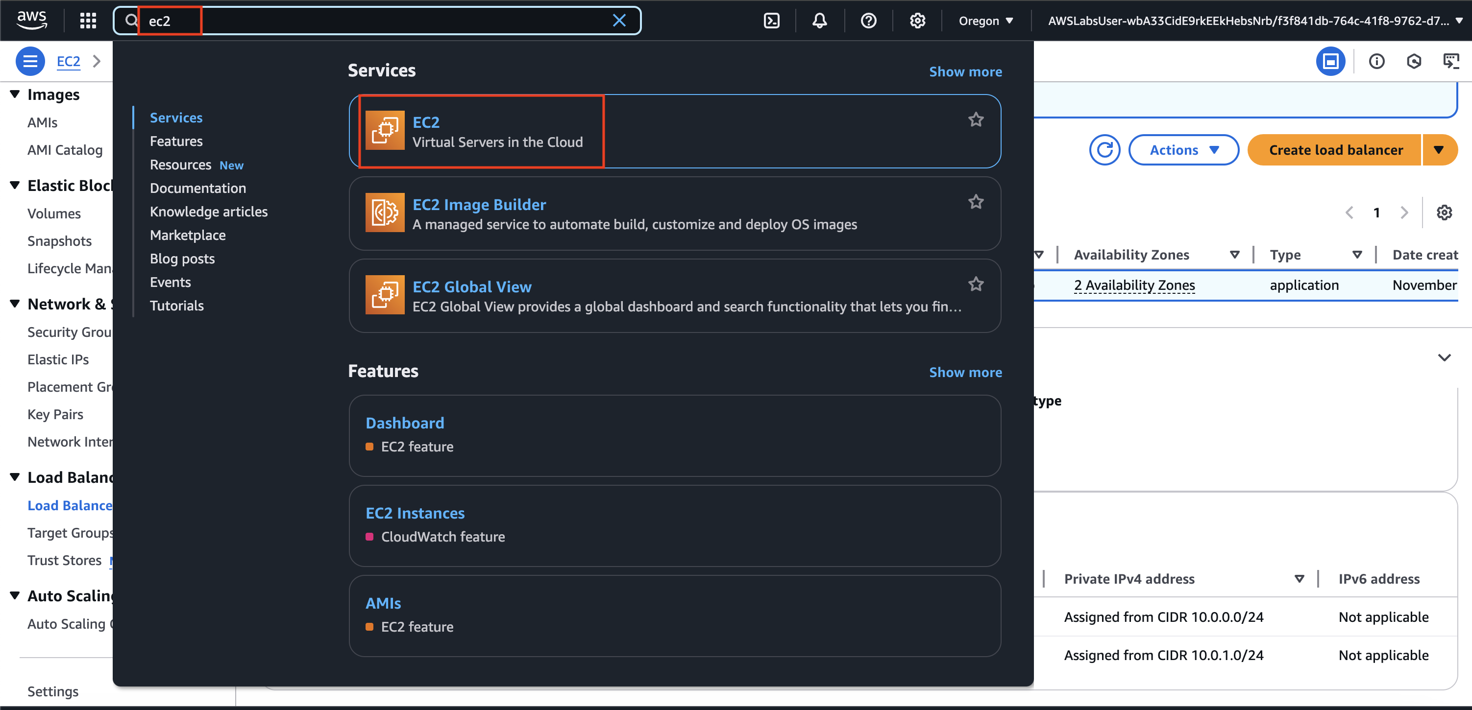Collapse the details panel with the chevron
Viewport: 1472px width, 710px height.
click(1444, 357)
